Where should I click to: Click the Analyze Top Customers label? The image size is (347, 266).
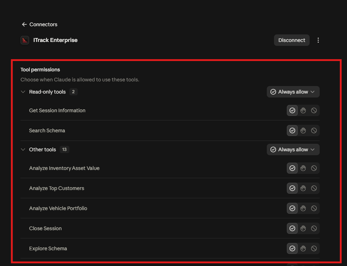(x=57, y=188)
